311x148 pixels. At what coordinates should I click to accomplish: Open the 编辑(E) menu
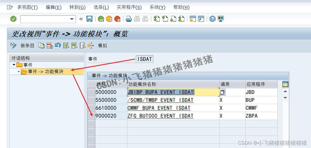click(54, 8)
